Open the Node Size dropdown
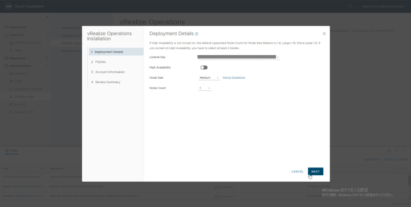The height and width of the screenshot is (207, 411). (209, 78)
